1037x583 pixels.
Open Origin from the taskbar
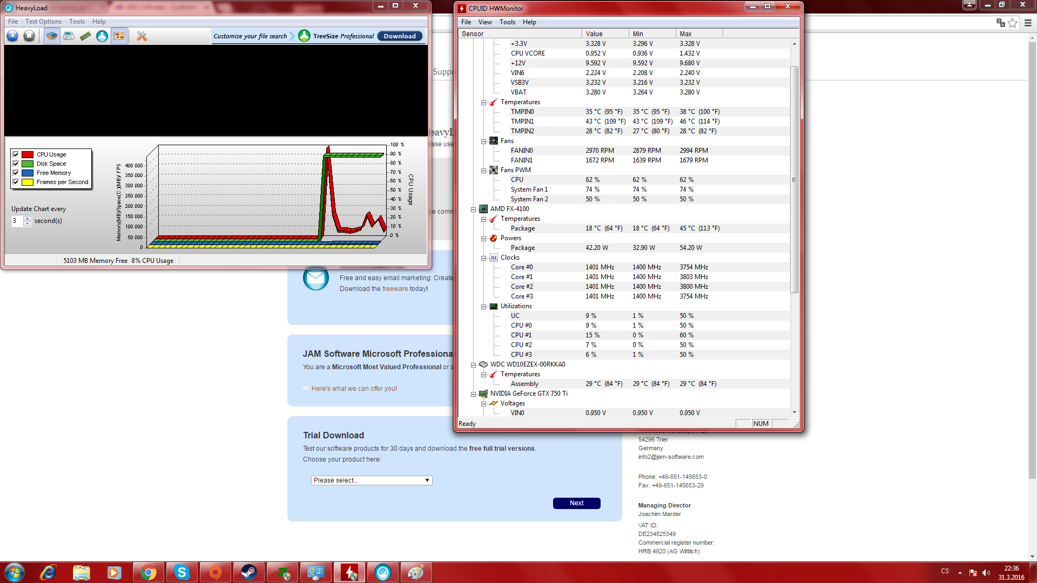pos(216,572)
